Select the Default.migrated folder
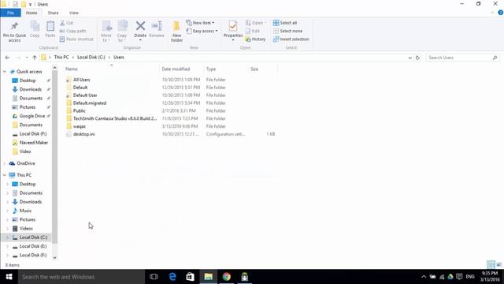 coord(89,103)
